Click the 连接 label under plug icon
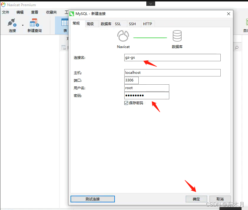248x210 pixels. click(x=12, y=30)
